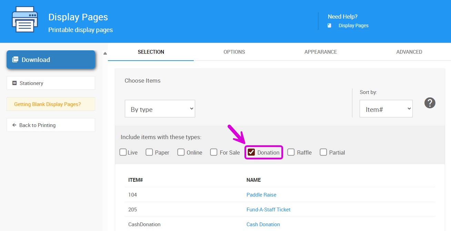Image resolution: width=451 pixels, height=231 pixels.
Task: Go to the Advanced tab
Action: [x=409, y=52]
